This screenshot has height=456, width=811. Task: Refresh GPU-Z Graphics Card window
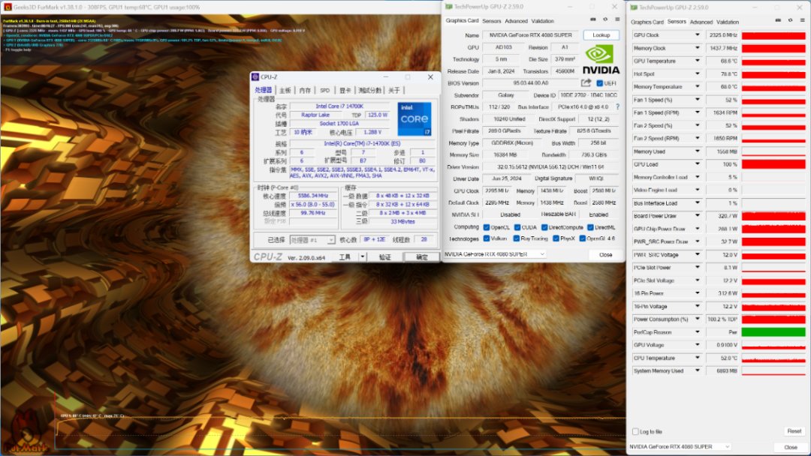point(605,19)
